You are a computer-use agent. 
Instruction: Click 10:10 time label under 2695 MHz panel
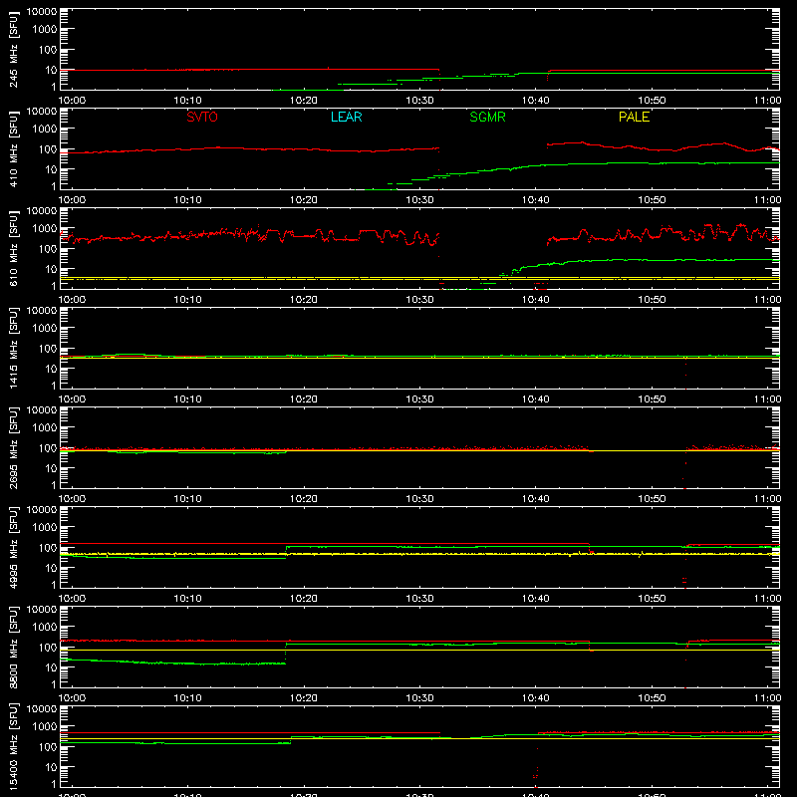(x=187, y=499)
